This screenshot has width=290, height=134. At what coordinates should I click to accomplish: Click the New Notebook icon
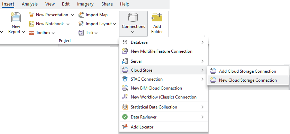click(x=31, y=24)
